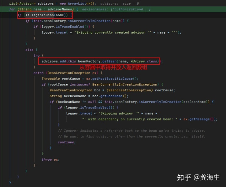Click the inline hint 'advisors: size = 0'
This screenshot has width=226, height=187.
[120, 3]
